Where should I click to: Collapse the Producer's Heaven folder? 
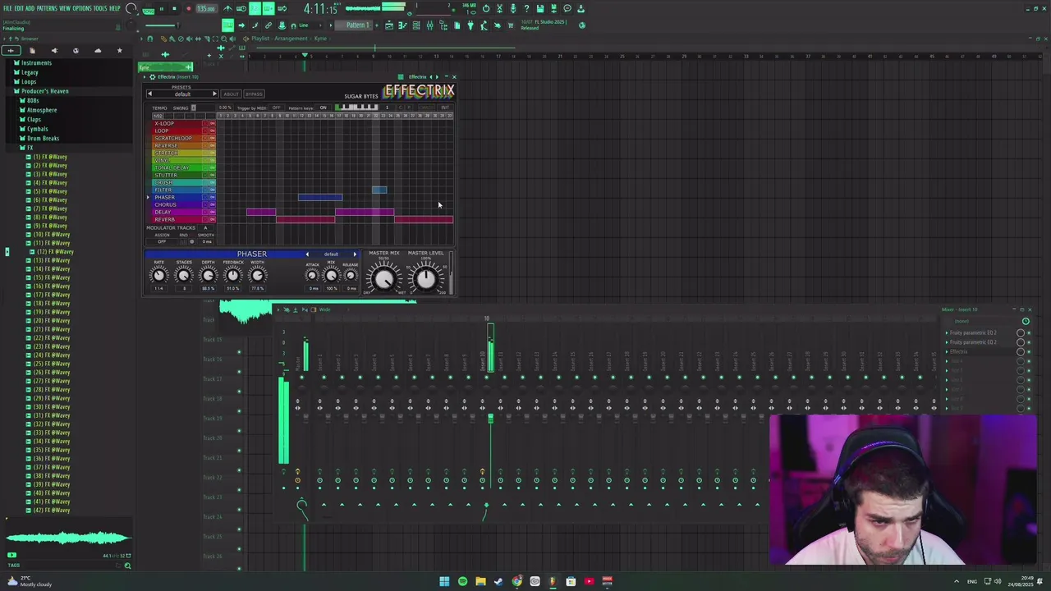(x=44, y=91)
